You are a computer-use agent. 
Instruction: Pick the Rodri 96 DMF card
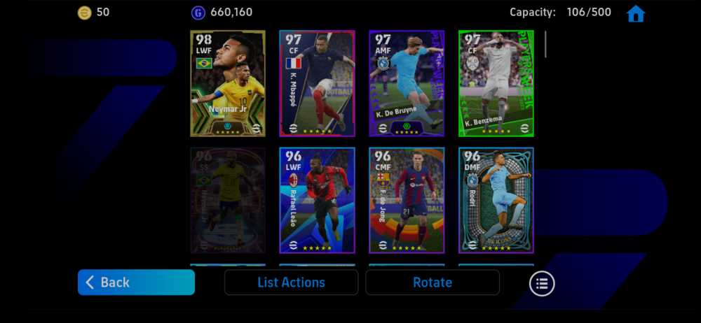coord(496,201)
